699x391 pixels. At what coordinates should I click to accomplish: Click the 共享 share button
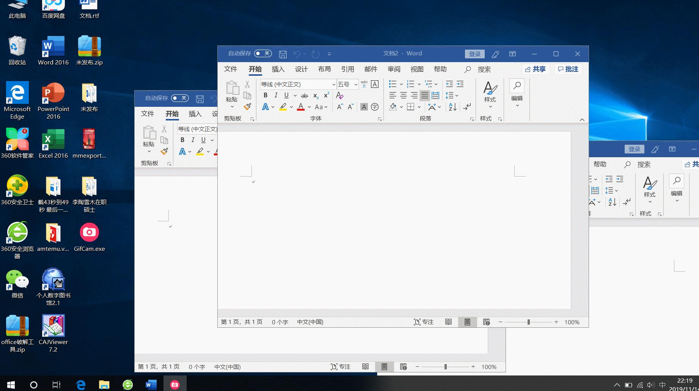[536, 69]
